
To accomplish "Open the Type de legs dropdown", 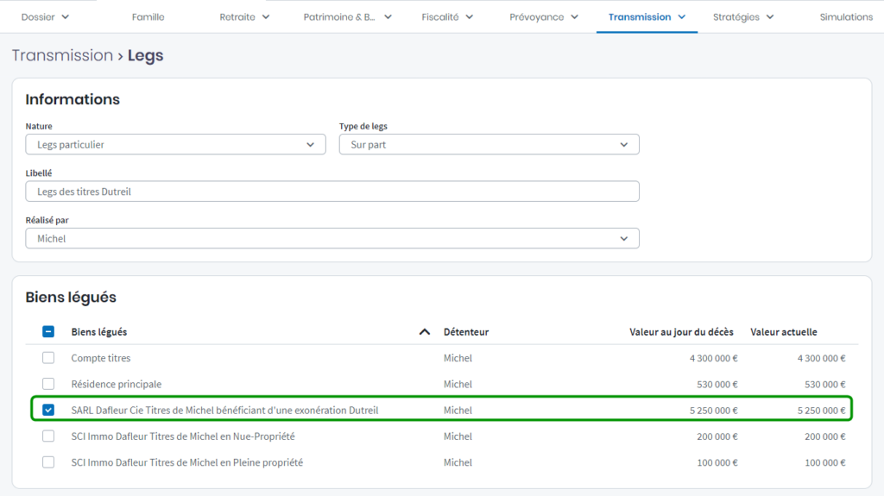I will coord(489,145).
